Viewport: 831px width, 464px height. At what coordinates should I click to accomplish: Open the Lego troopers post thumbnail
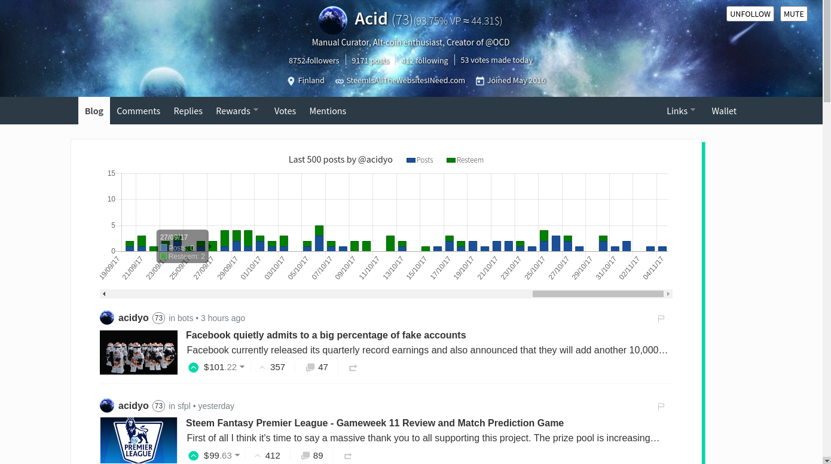(x=139, y=353)
